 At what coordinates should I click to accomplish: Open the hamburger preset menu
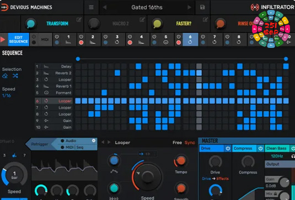[x=91, y=7]
